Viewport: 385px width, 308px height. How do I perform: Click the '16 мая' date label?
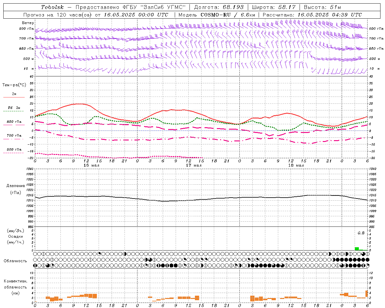[91, 165]
